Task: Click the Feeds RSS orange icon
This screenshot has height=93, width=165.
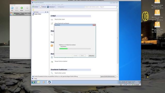Action: (52, 45)
